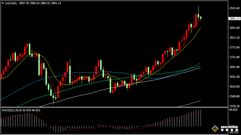The width and height of the screenshot is (241, 135).
Task: Click the 2933.40 price axis label
Action: tap(234, 9)
